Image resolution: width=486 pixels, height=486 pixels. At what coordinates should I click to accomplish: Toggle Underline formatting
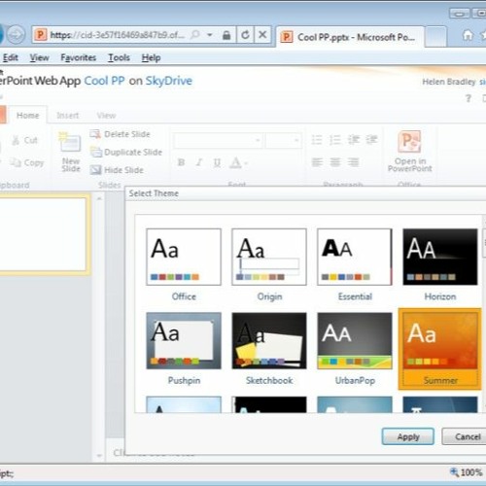click(x=217, y=162)
